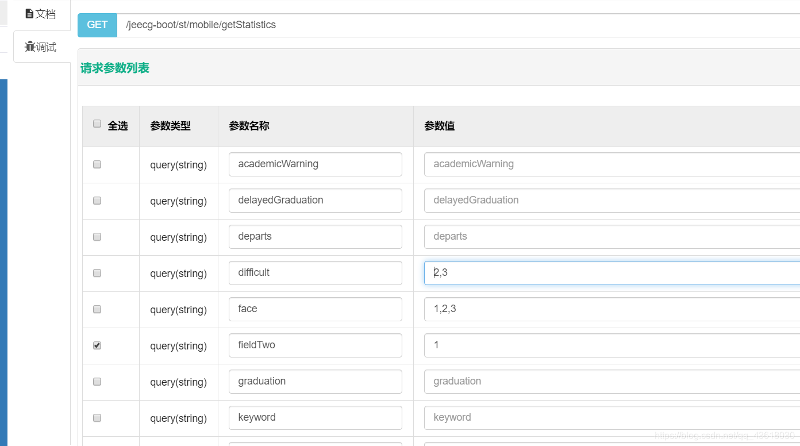Viewport: 800px width, 446px height.
Task: Click the empty academicWarning value field
Action: (x=612, y=164)
